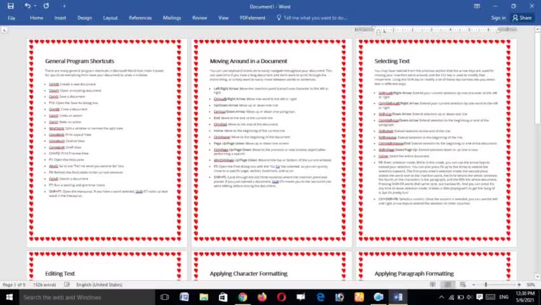Open File Explorer from the taskbar
Image resolution: width=541 pixels, height=305 pixels.
pos(204,297)
